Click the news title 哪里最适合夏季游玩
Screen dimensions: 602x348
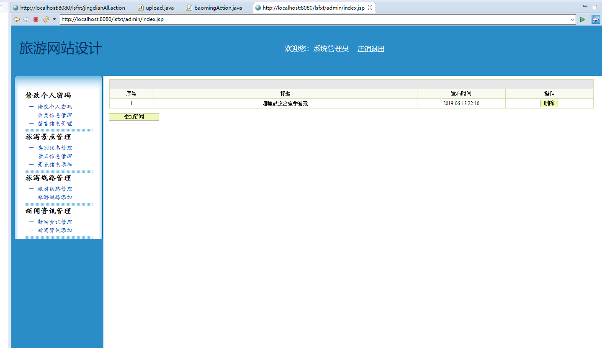click(x=286, y=103)
